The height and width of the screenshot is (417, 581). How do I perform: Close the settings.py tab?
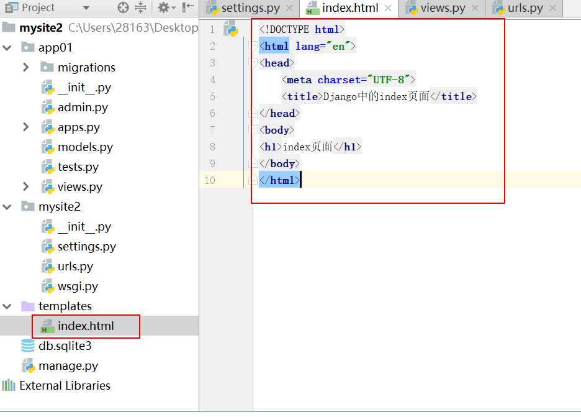[289, 8]
